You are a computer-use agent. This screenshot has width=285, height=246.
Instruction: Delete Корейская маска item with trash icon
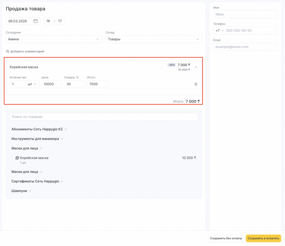(x=196, y=84)
